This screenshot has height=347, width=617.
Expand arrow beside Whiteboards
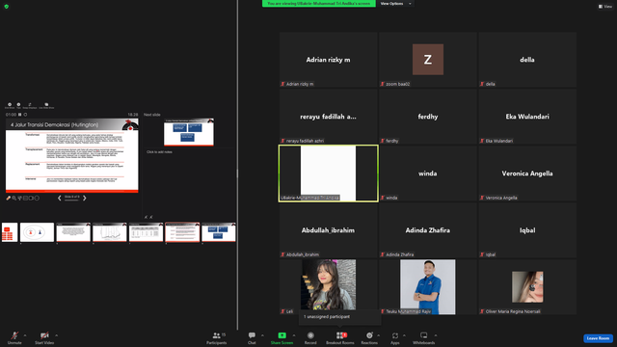[x=436, y=335]
